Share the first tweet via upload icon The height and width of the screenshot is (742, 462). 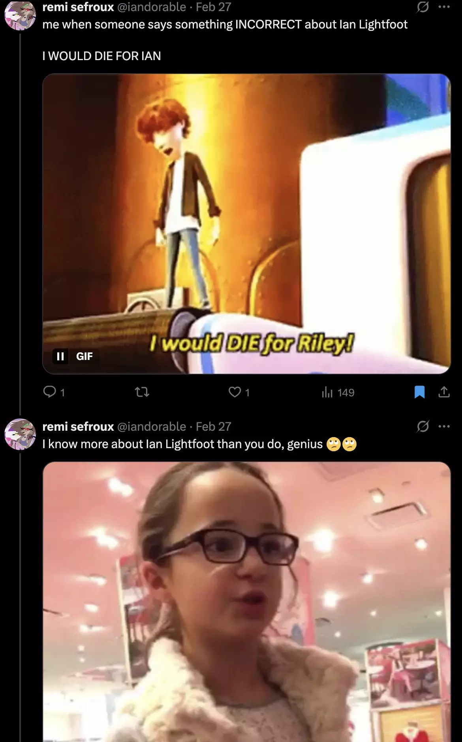point(444,392)
